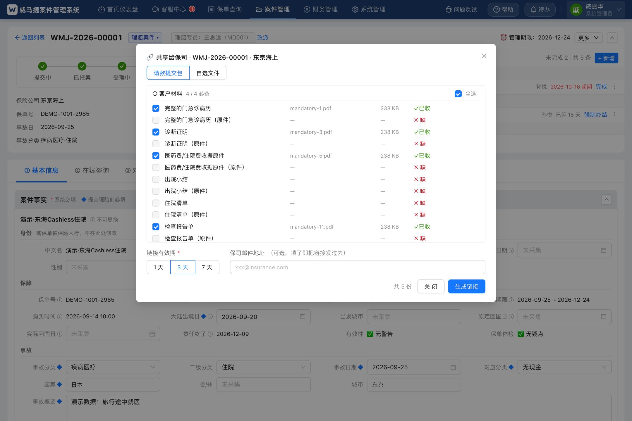Uncheck 完整的门急诊病历 mandatory-1.pdf checkbox
Image resolution: width=632 pixels, height=421 pixels.
point(156,108)
